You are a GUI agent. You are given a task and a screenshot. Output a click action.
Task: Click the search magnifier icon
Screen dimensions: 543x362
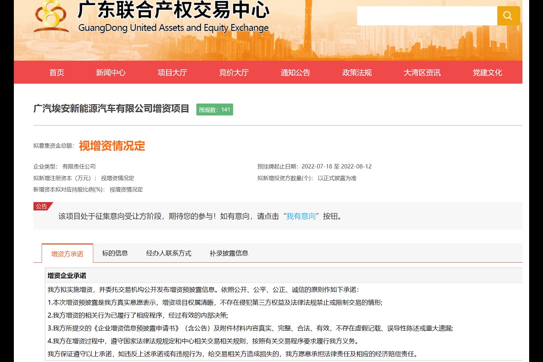click(x=508, y=15)
